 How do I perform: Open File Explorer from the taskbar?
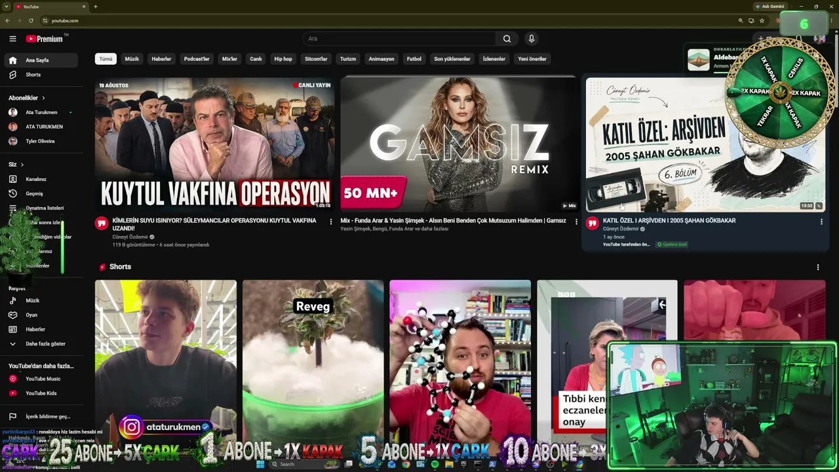point(449,464)
